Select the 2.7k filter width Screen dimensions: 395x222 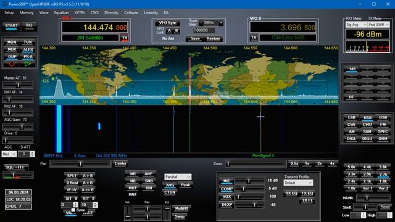tap(383, 174)
